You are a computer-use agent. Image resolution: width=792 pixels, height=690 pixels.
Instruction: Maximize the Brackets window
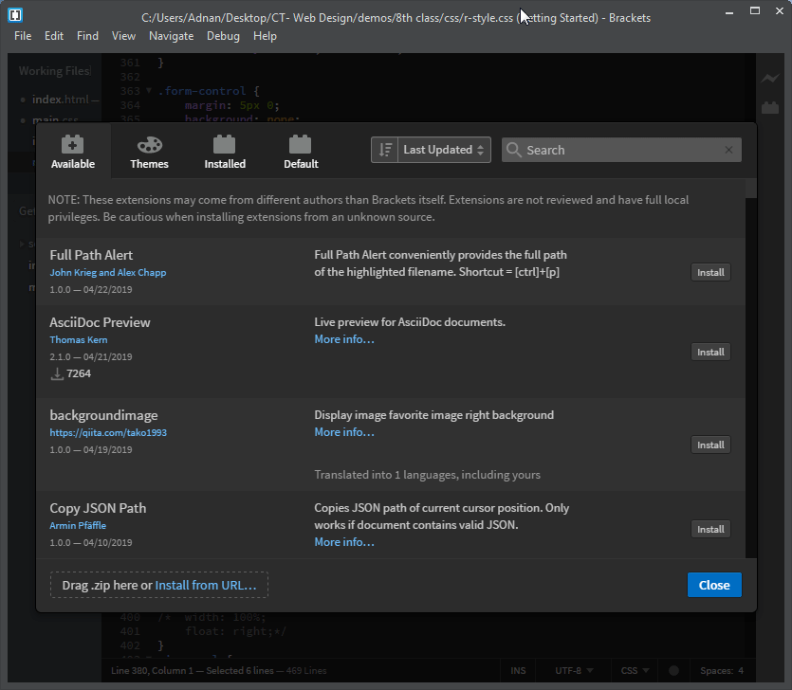(755, 11)
